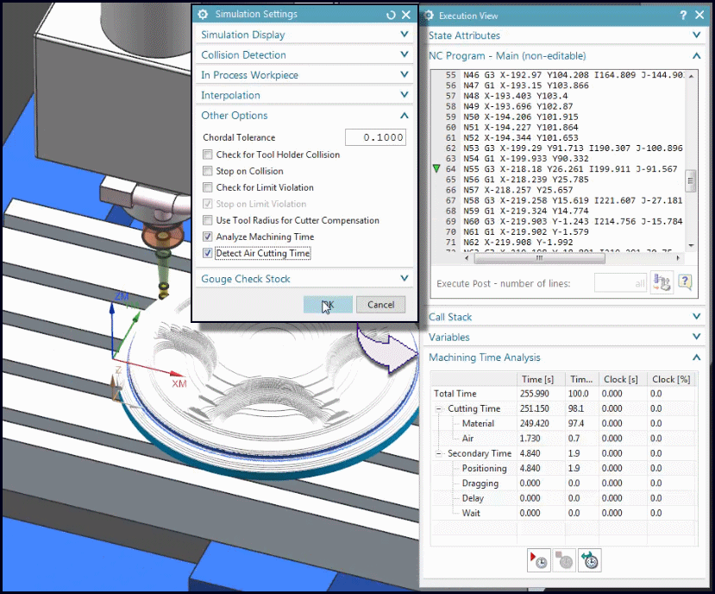Viewport: 715px width, 594px height.
Task: Click the Execution View gear icon
Action: (x=429, y=16)
